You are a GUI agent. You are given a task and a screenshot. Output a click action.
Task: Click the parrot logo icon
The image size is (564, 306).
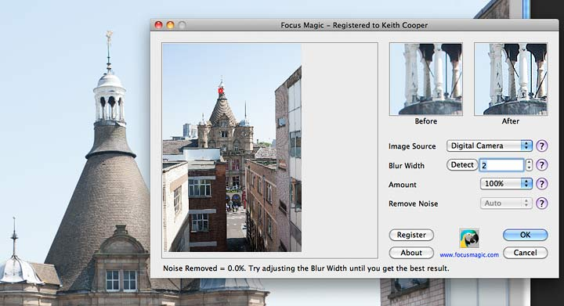tap(469, 239)
